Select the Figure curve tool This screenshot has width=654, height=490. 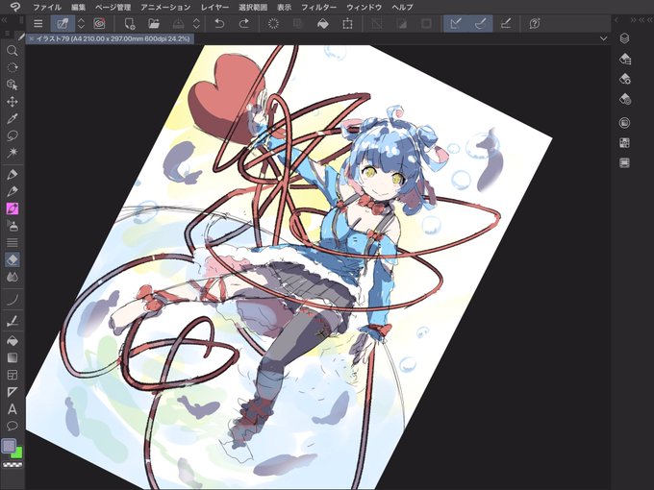13,299
